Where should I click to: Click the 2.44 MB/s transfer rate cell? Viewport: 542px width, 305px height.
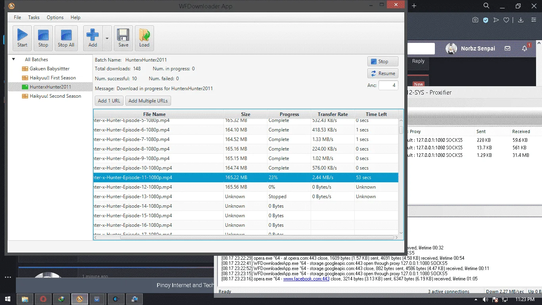click(333, 178)
